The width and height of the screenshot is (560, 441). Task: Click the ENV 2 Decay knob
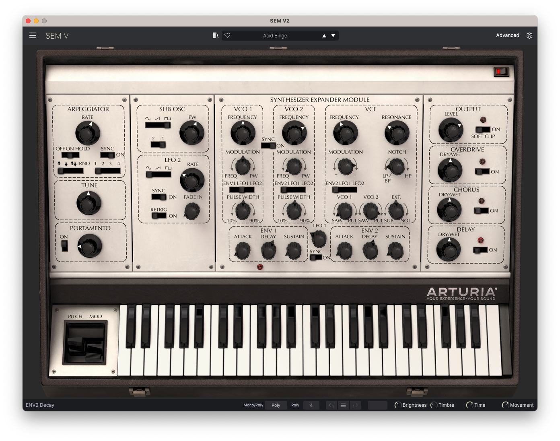tap(370, 251)
